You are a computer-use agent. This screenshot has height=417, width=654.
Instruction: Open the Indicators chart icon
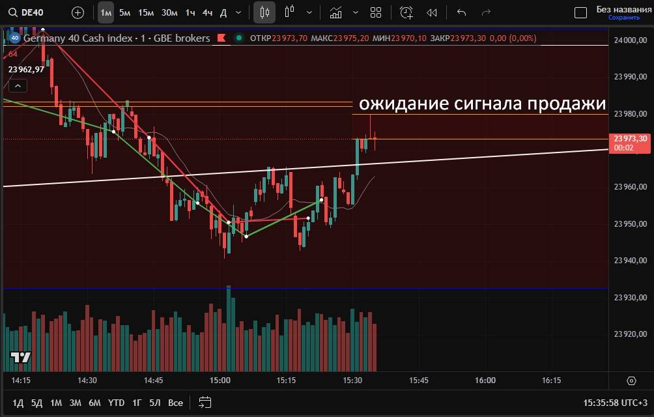point(335,12)
